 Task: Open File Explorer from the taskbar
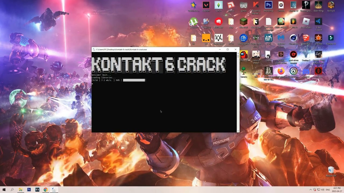(x=20, y=190)
